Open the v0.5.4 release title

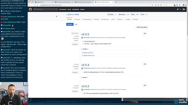85,65
